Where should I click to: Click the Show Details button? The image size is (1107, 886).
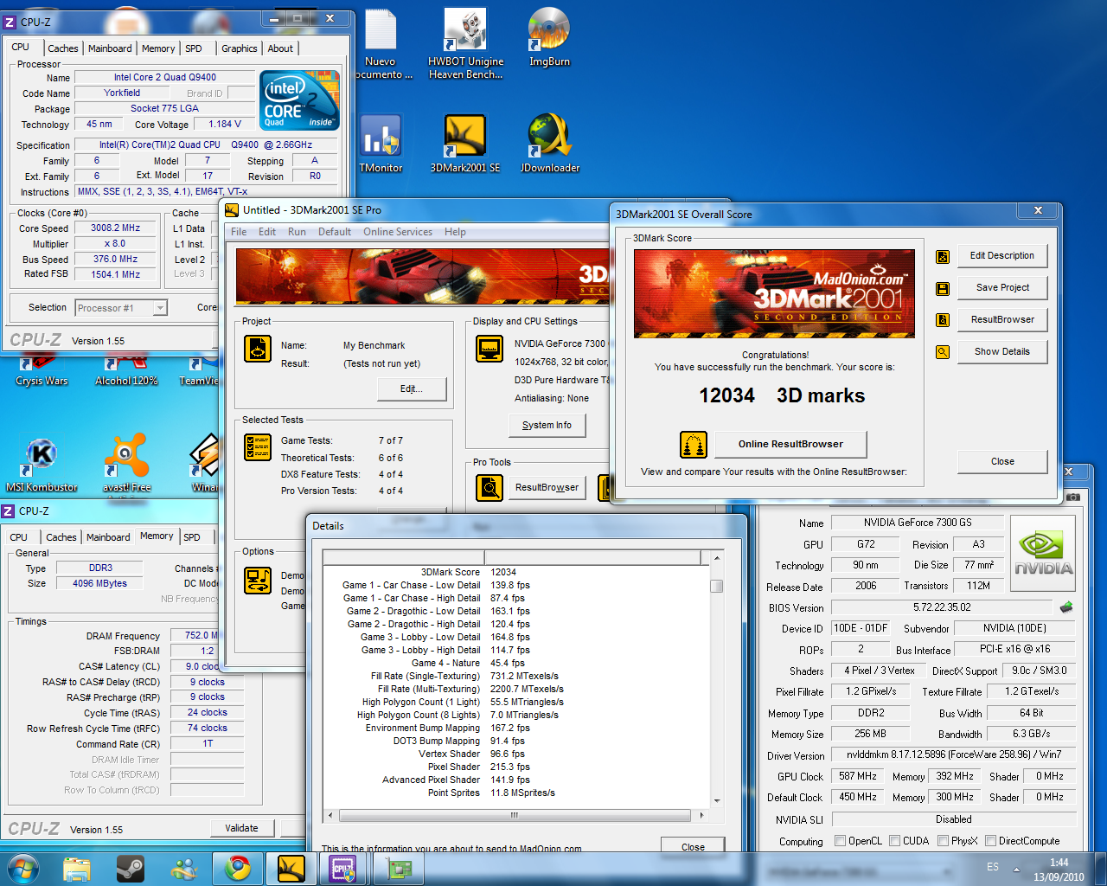(x=1002, y=352)
